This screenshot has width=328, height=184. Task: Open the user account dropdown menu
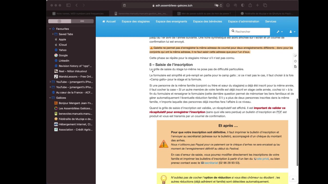(292, 32)
